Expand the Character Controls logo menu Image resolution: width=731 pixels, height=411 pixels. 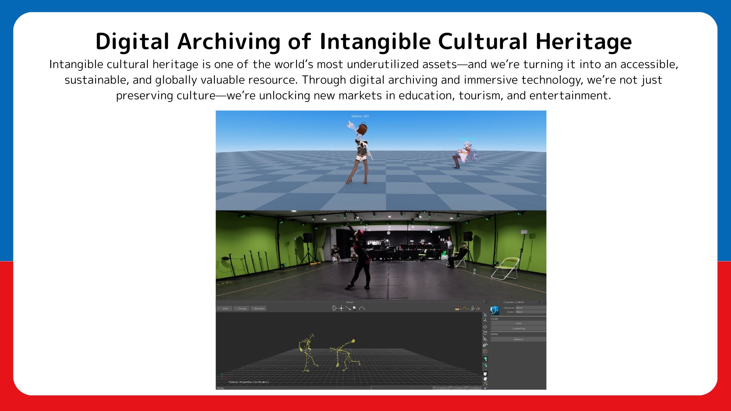[x=495, y=310]
